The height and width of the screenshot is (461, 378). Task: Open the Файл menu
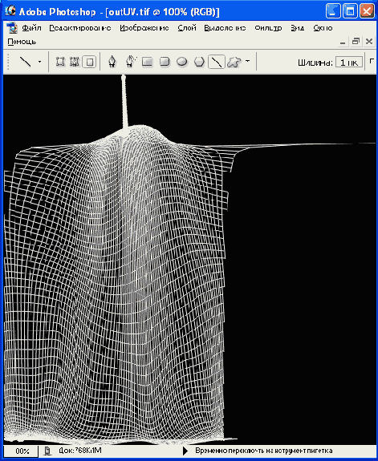pos(31,28)
